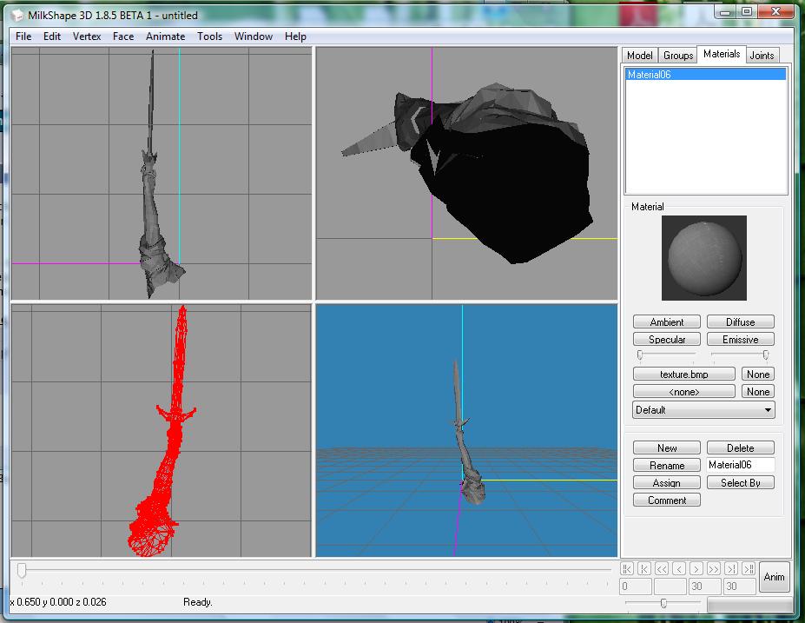Click the material name input field
The width and height of the screenshot is (805, 623).
[740, 466]
